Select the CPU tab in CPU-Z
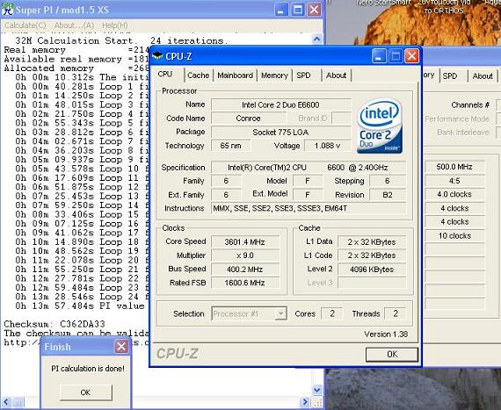The width and height of the screenshot is (501, 410). (x=165, y=74)
